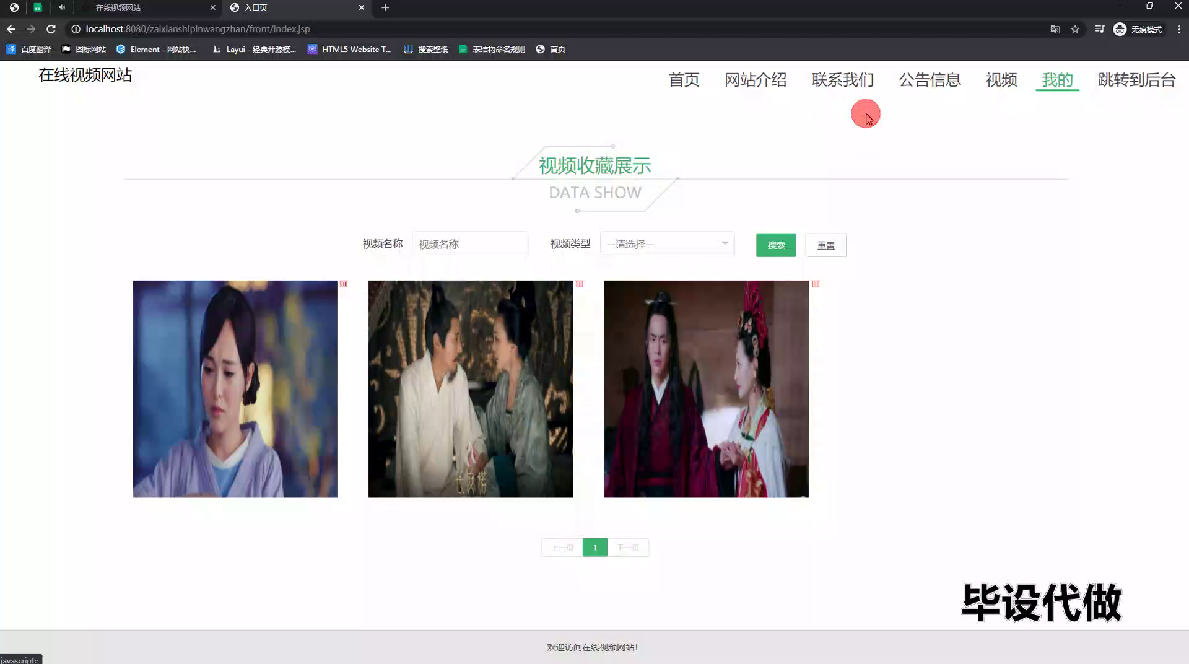This screenshot has width=1189, height=664.
Task: Open second video thumbnail with man in white
Action: click(471, 389)
